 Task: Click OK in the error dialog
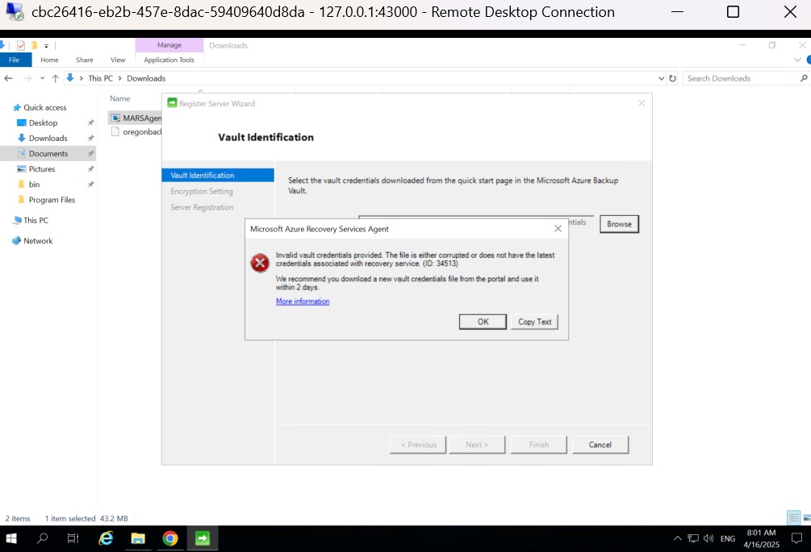point(483,322)
